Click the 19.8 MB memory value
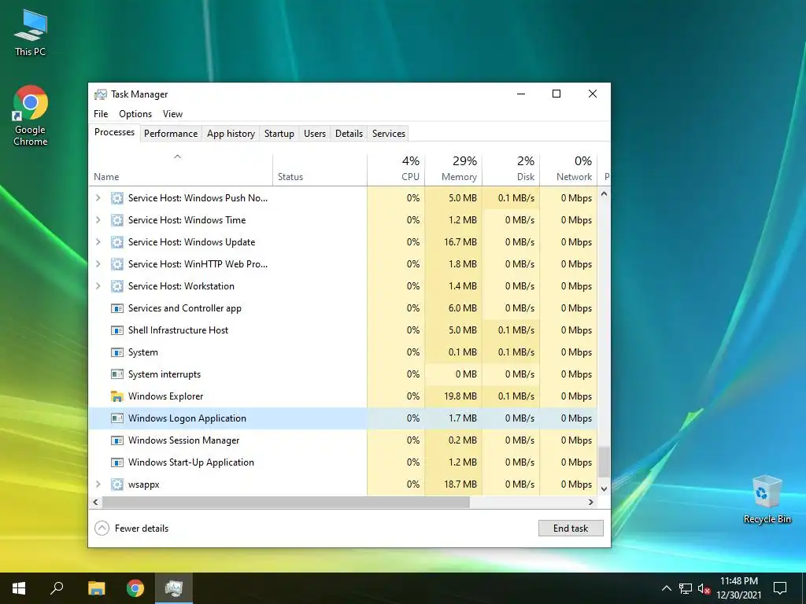This screenshot has width=806, height=604. pyautogui.click(x=460, y=396)
